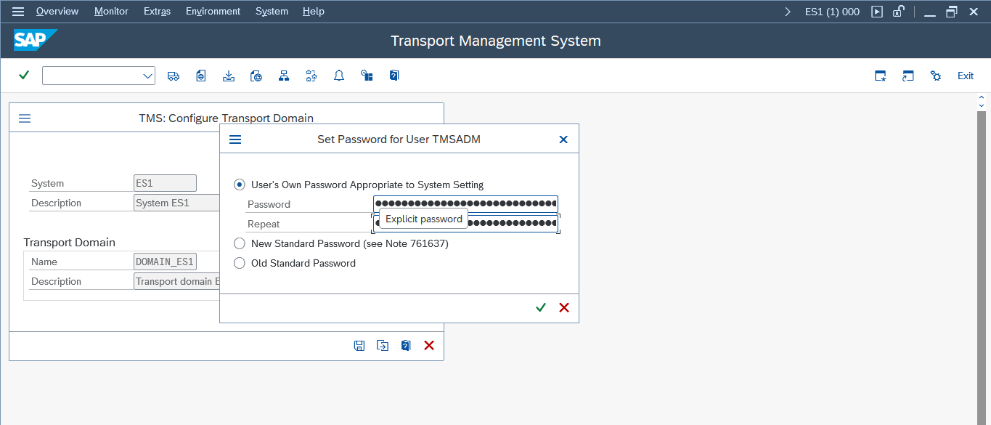This screenshot has height=425, width=991.
Task: Click the Transport domain description field
Action: (177, 281)
